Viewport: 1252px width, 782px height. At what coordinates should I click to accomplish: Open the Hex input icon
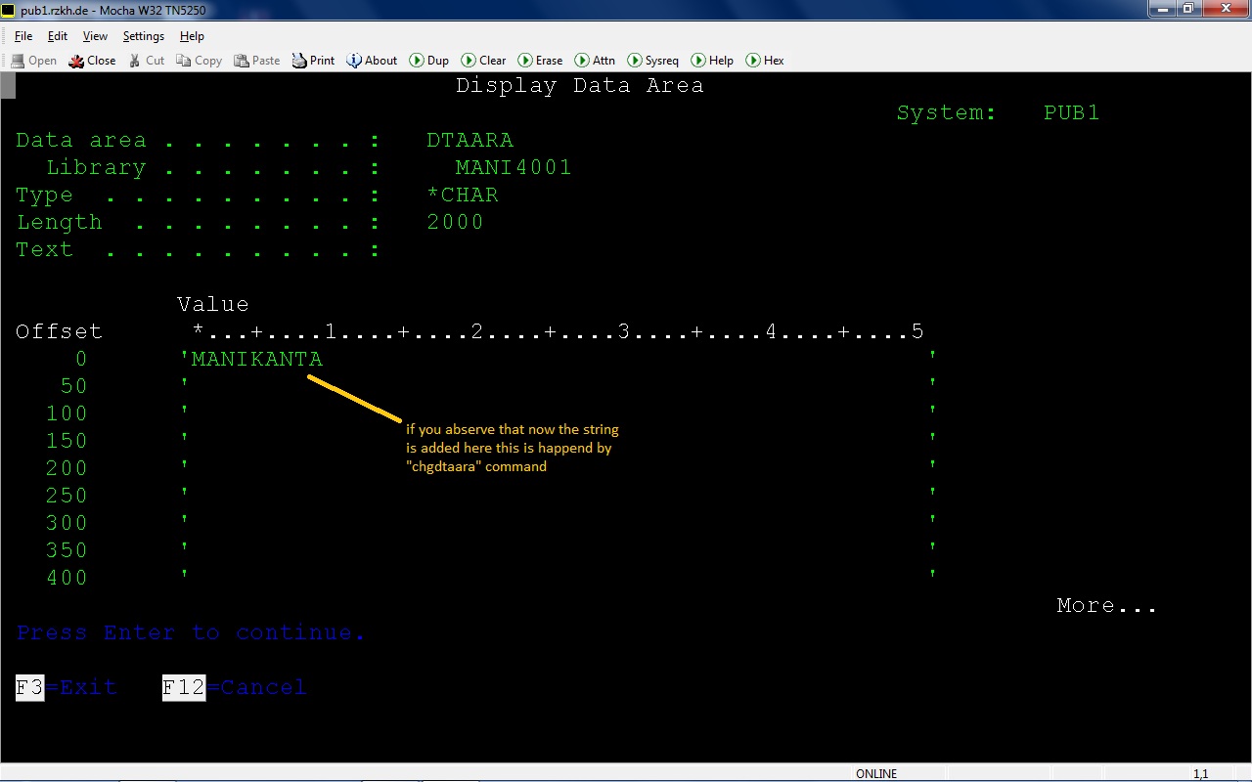(764, 60)
